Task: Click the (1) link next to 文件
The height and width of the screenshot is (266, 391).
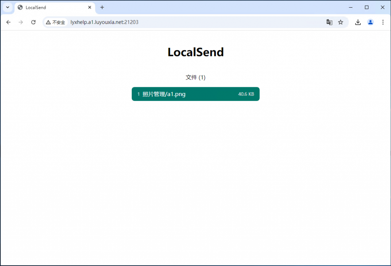Action: 202,77
